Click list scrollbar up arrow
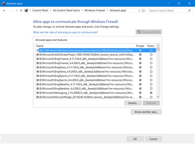 158,46
